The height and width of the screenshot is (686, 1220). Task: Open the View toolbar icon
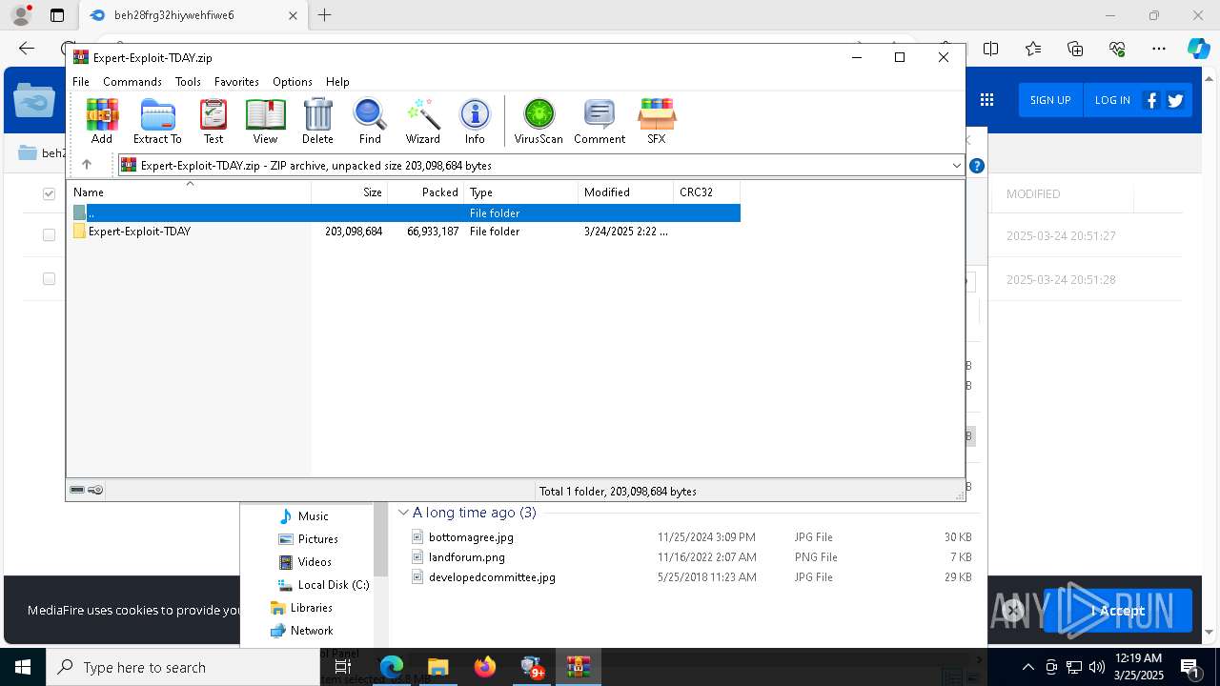[265, 121]
